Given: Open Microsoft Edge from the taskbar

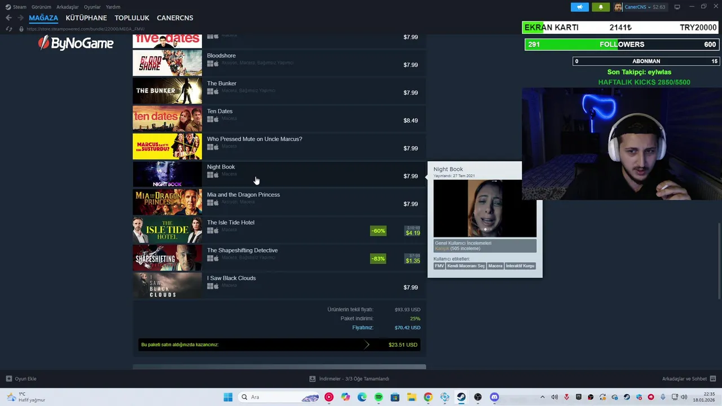Looking at the screenshot, I should (x=362, y=397).
